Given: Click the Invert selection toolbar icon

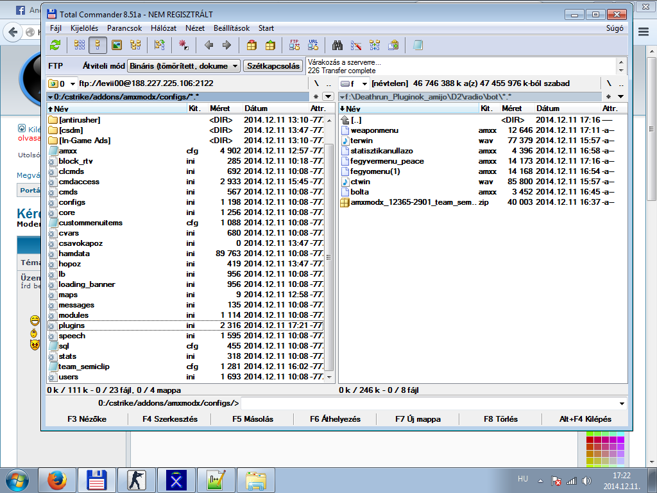Looking at the screenshot, I should pos(184,45).
